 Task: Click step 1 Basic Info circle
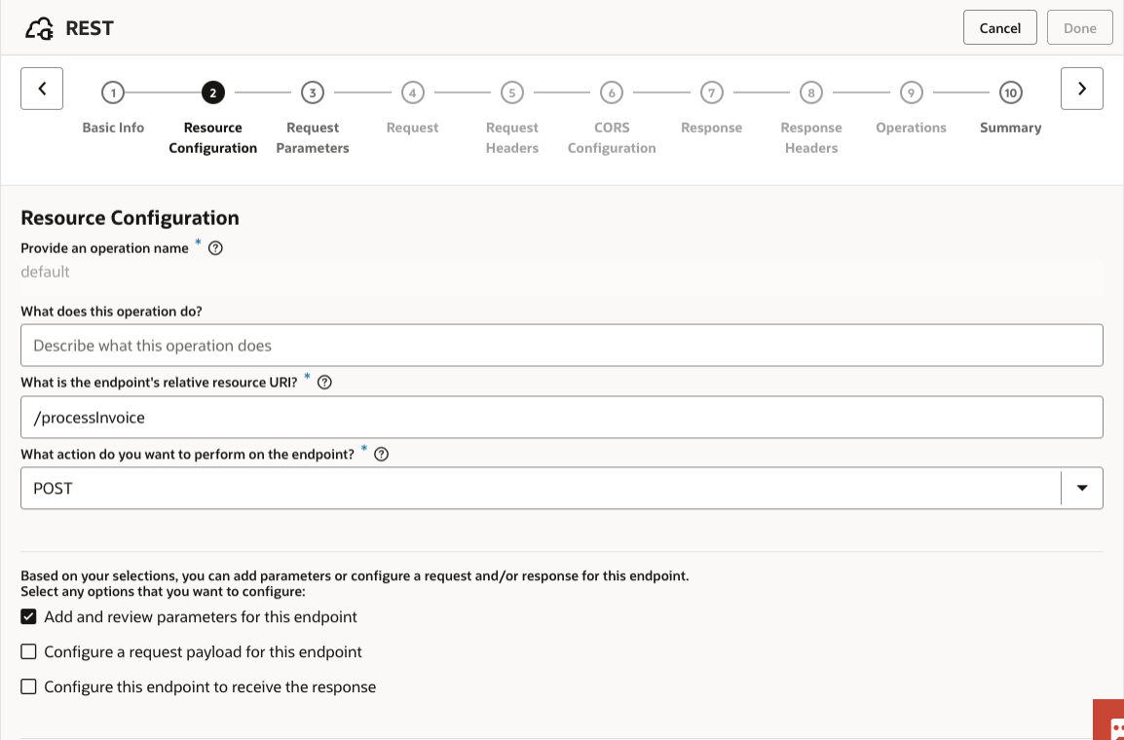coord(113,93)
